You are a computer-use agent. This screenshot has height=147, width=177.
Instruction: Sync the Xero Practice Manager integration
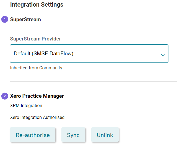tap(73, 135)
